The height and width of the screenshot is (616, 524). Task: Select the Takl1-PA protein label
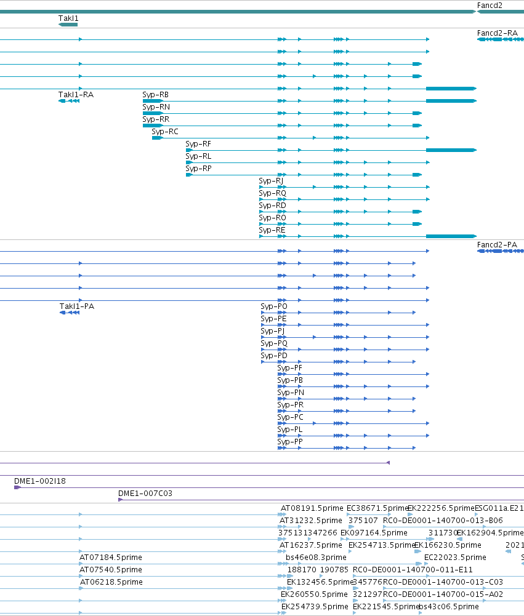tap(76, 306)
